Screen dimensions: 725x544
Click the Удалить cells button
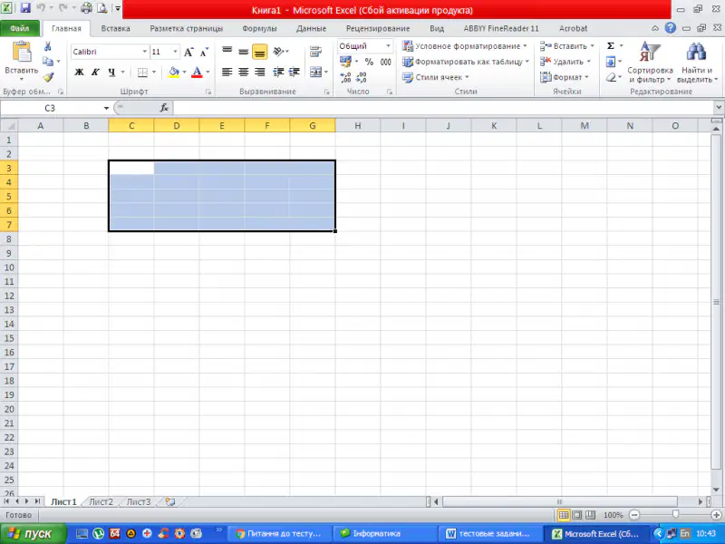pos(565,62)
